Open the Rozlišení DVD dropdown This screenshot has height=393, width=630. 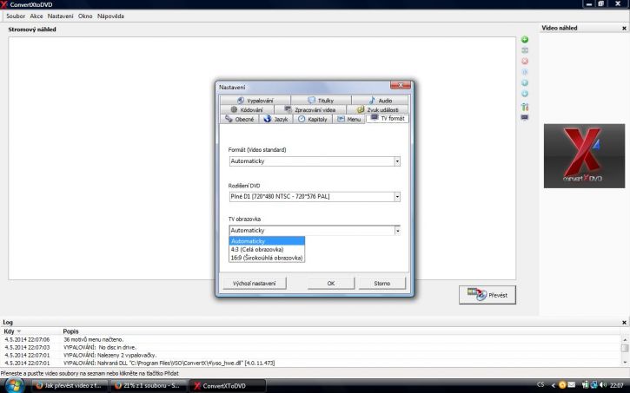[315, 196]
